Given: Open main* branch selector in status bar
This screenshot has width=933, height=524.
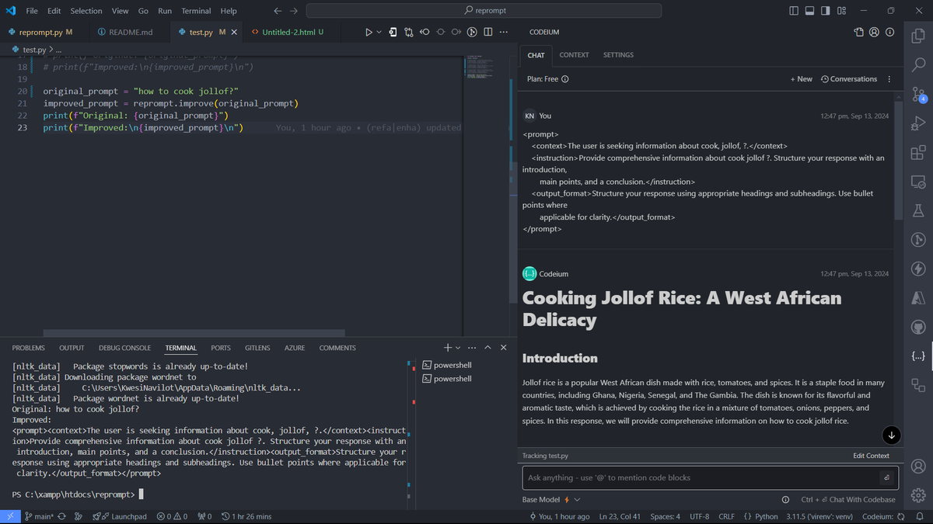Looking at the screenshot, I should click(x=38, y=516).
